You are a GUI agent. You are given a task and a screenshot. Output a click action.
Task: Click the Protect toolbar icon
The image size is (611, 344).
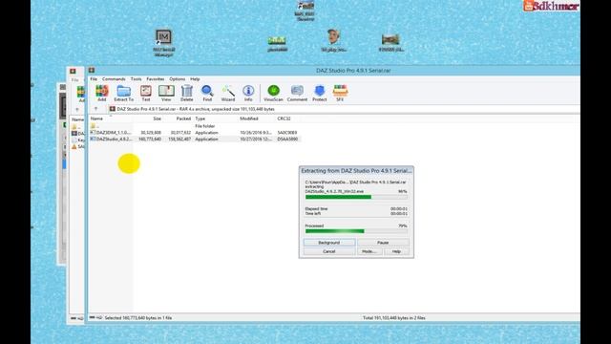pos(319,94)
